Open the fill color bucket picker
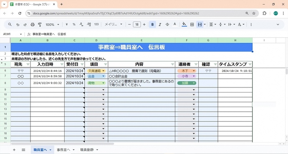This screenshot has height=154, width=288. pos(184,24)
